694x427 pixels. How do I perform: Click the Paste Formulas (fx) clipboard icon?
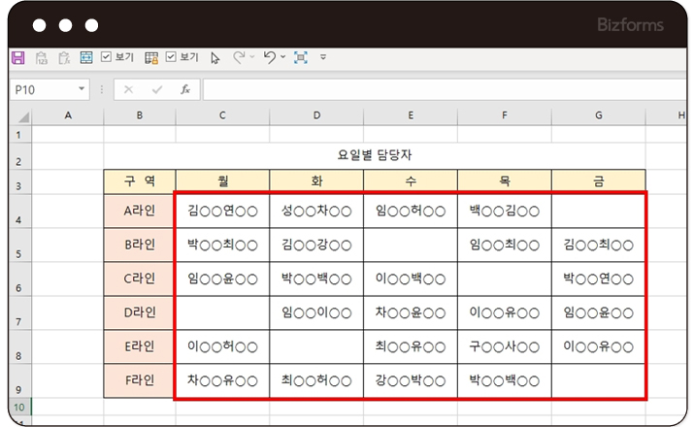coord(64,58)
